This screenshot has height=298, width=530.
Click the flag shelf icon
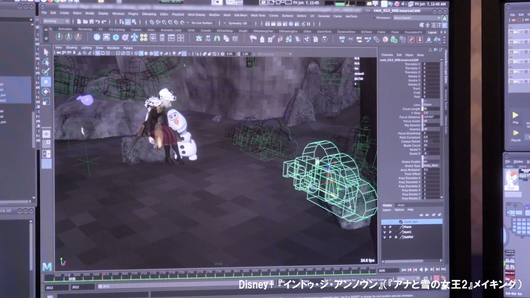coord(253,39)
